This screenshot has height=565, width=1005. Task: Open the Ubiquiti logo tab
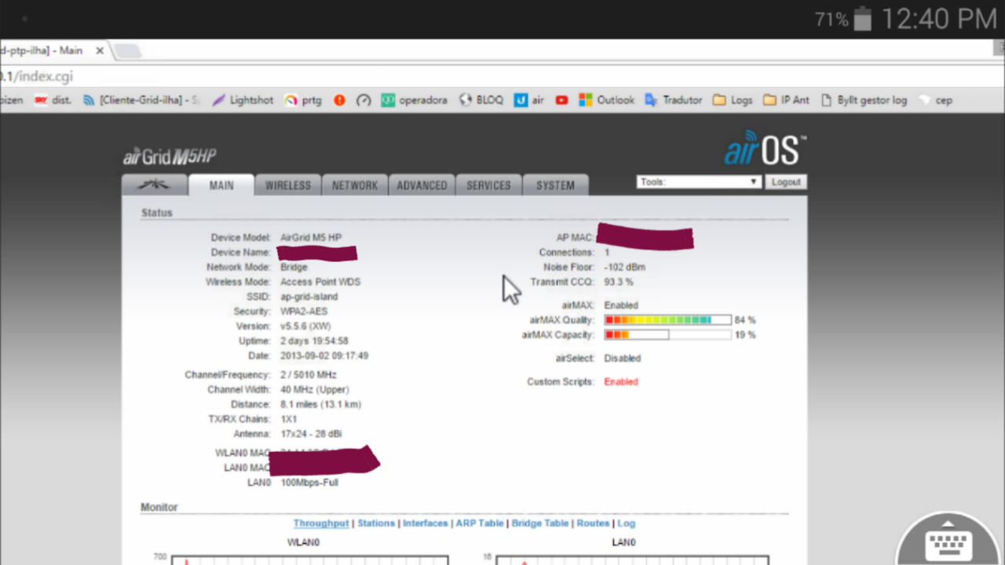tap(155, 185)
